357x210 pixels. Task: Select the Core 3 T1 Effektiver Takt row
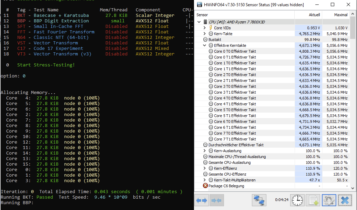point(273,92)
